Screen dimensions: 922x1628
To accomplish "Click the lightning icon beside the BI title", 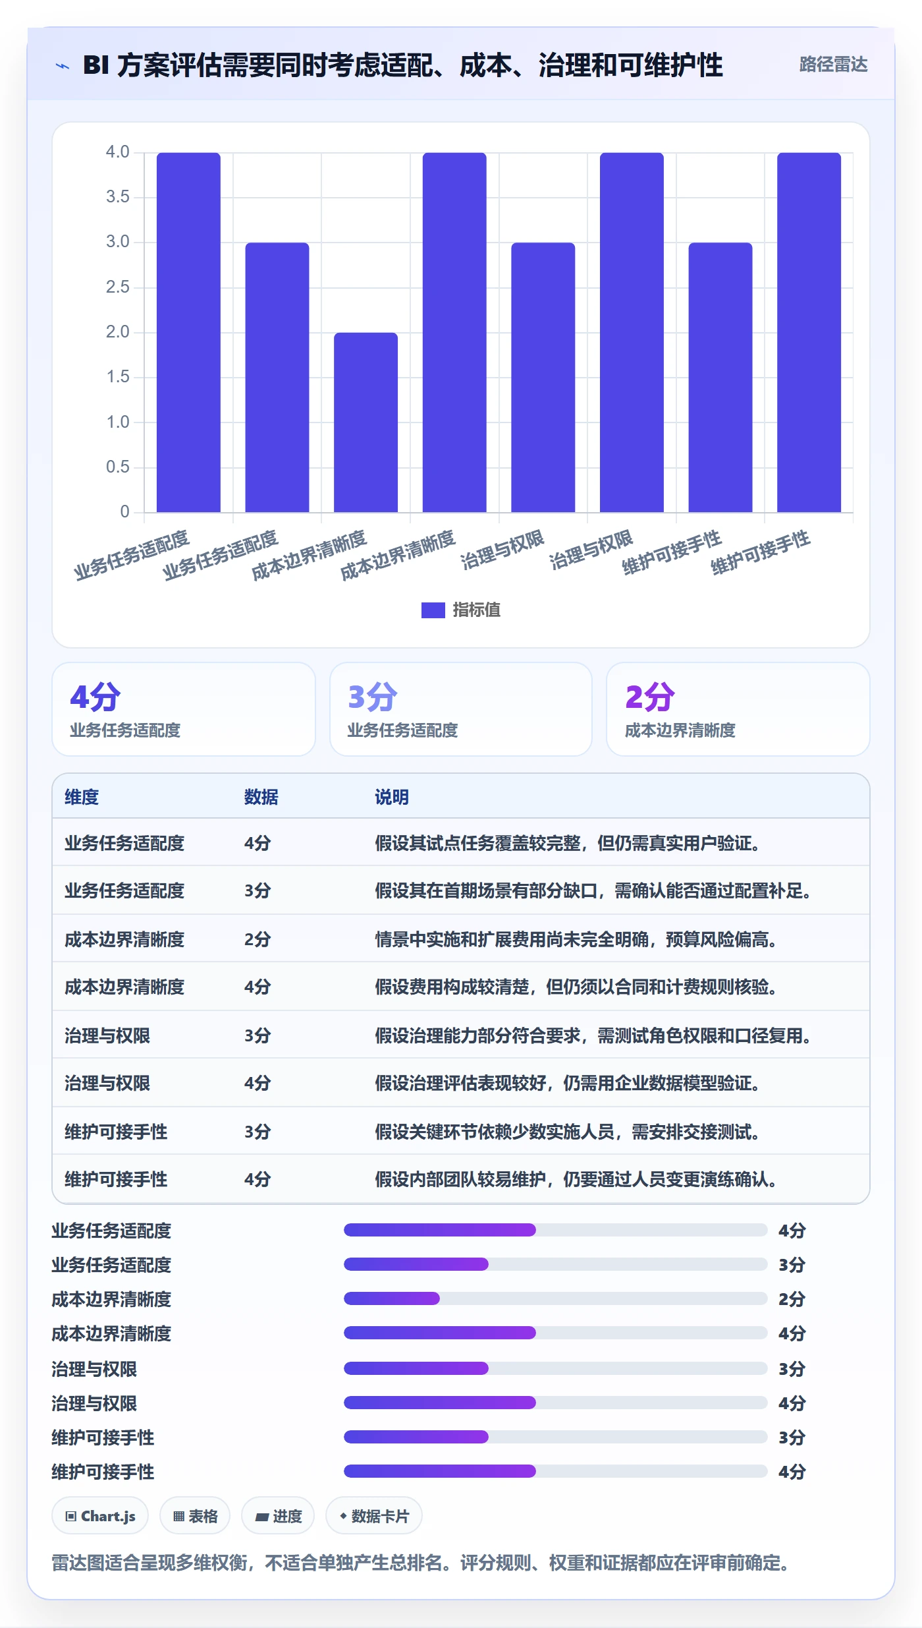I will pos(63,66).
